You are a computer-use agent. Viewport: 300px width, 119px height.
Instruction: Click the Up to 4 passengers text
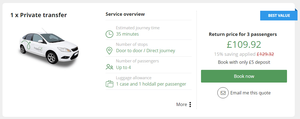tap(123, 67)
